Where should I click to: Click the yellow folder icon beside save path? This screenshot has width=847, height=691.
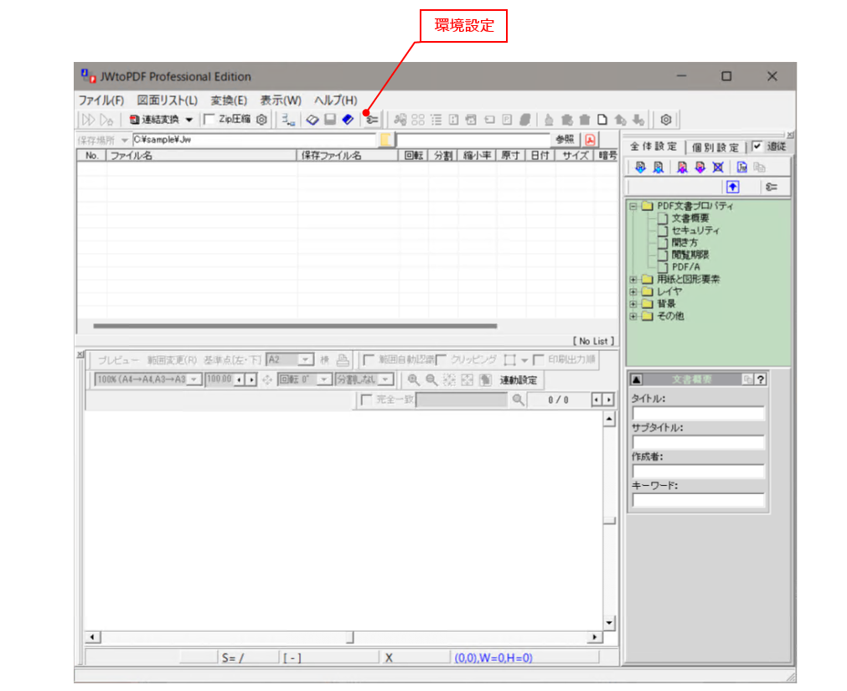(386, 140)
